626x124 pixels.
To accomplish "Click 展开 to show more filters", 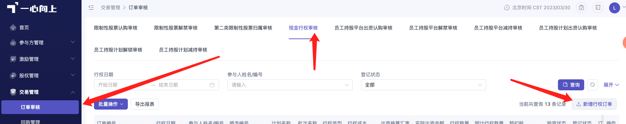I will 611,85.
